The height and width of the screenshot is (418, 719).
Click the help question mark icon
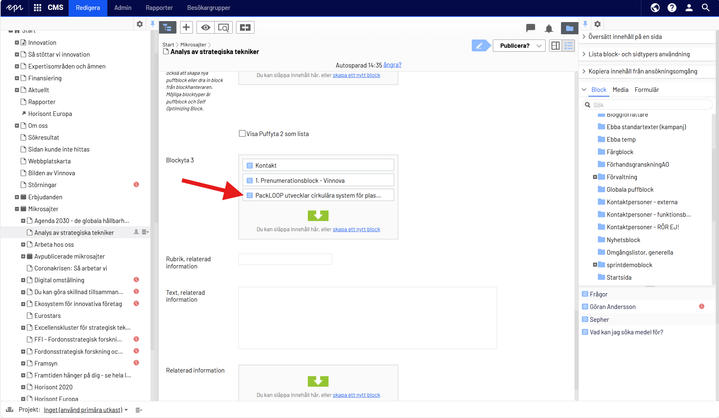coord(672,8)
